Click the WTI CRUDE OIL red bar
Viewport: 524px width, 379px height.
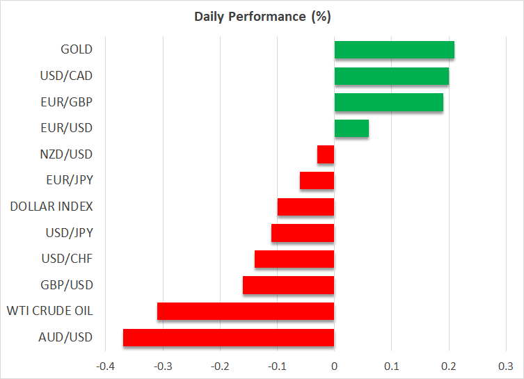(246, 311)
